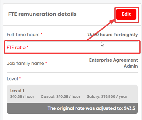Select the Level 1 card title

click(x=17, y=90)
